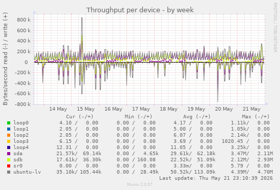280x190 pixels.
Task: Click the 21 May x-axis label
Action: tap(251, 109)
